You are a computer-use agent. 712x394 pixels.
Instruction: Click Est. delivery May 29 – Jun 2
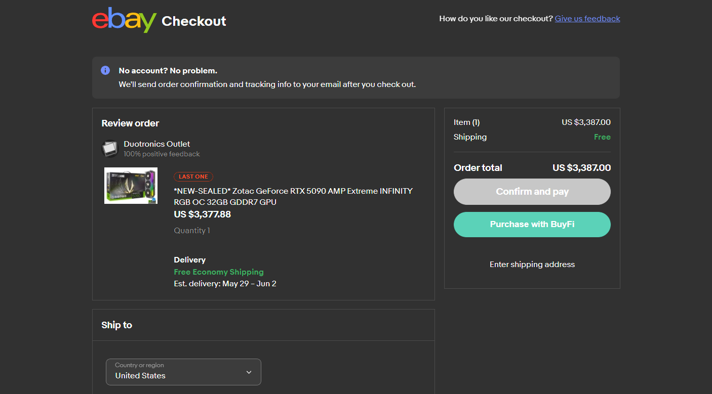point(225,284)
